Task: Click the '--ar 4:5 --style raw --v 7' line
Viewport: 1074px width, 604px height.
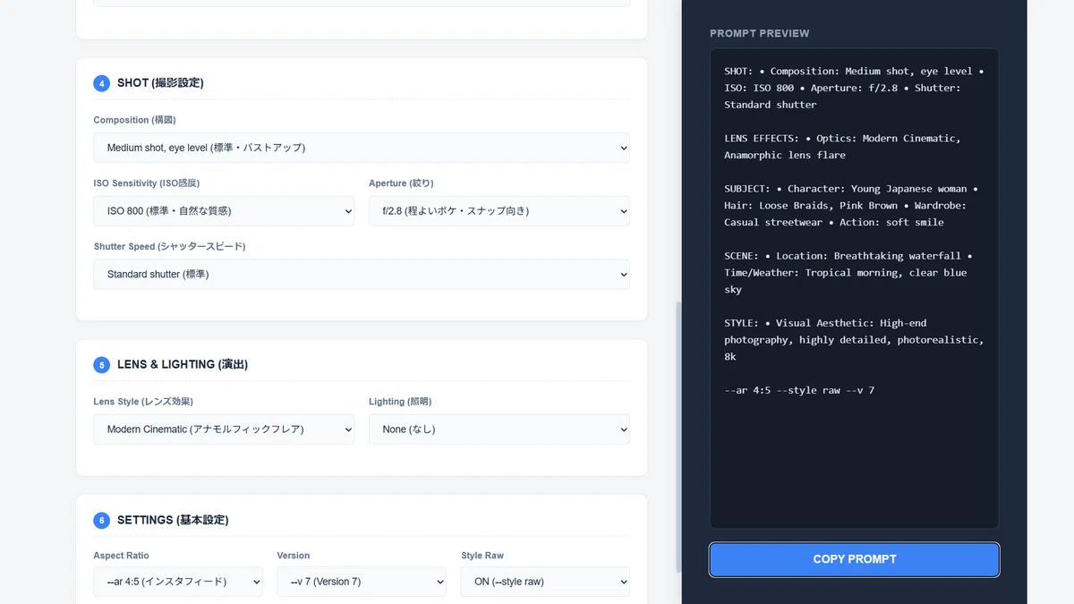Action: tap(799, 390)
